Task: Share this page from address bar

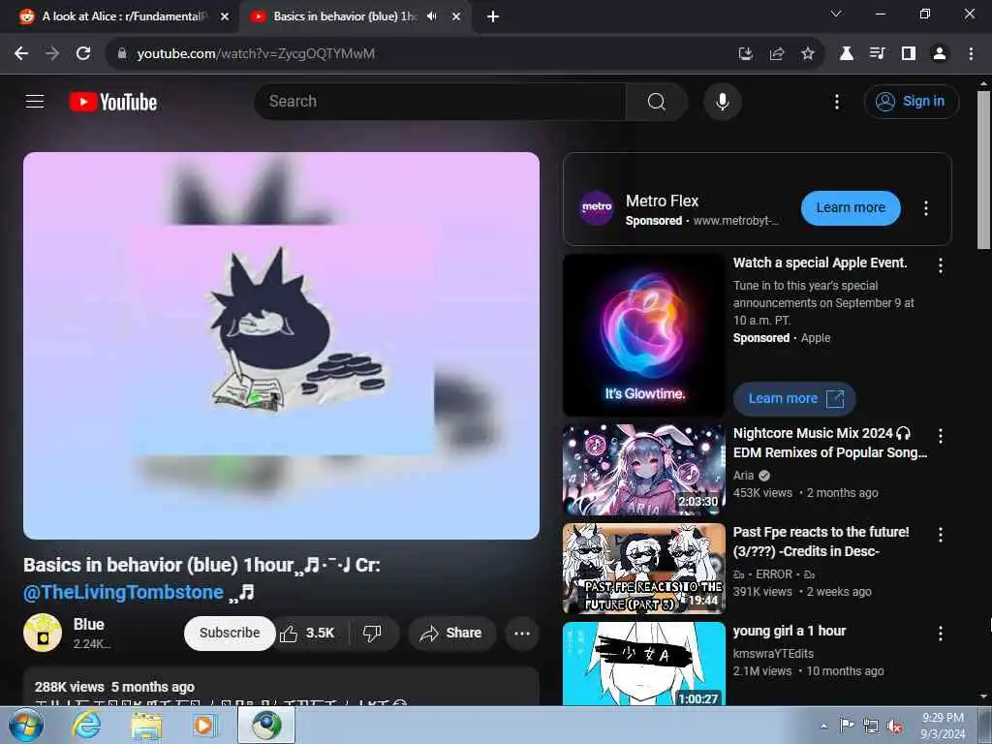Action: click(x=777, y=54)
